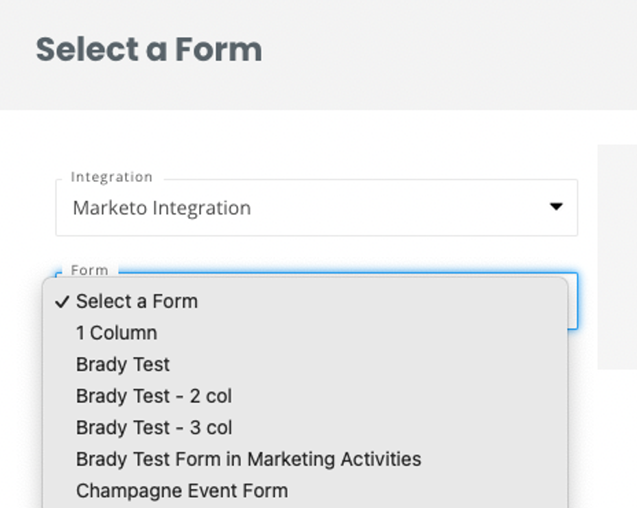This screenshot has height=508, width=637.
Task: Click the 'Form' field label
Action: pos(89,270)
